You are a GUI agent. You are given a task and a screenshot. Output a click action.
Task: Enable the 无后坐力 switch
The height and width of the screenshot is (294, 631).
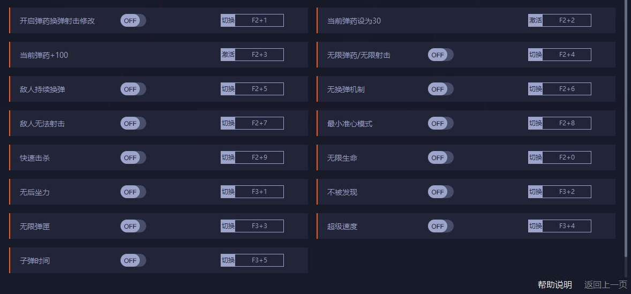(x=133, y=192)
